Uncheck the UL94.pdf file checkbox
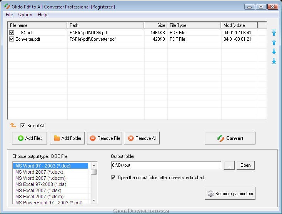Screen dimensions: 282x214 click(12, 32)
